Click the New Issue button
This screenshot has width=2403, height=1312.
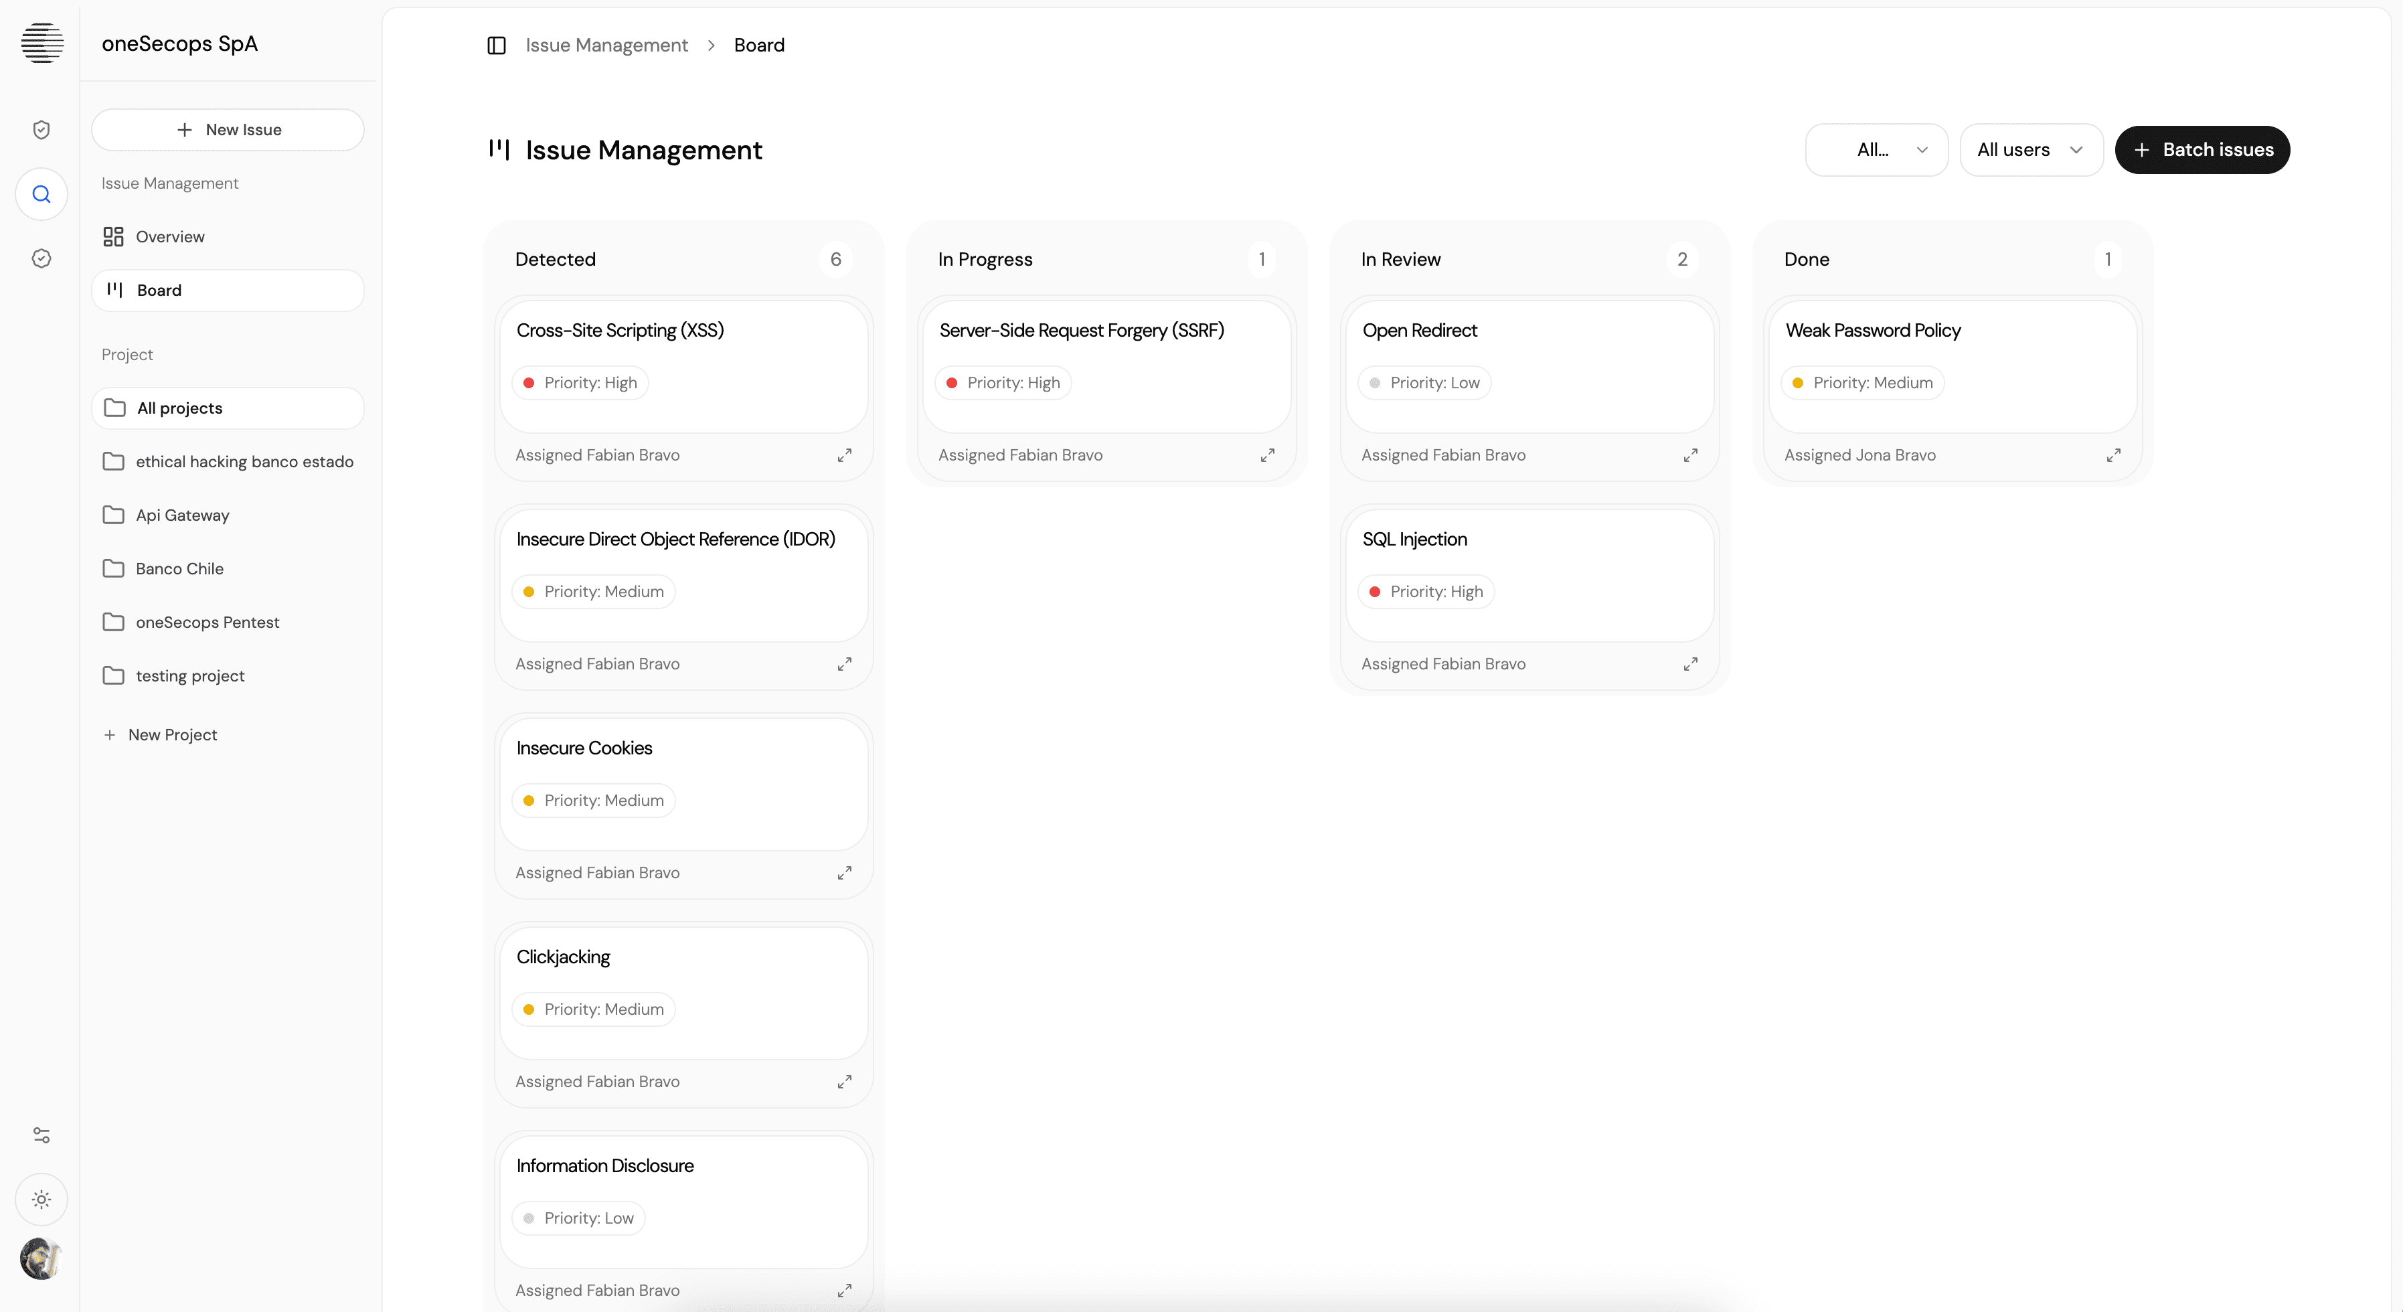pyautogui.click(x=228, y=130)
